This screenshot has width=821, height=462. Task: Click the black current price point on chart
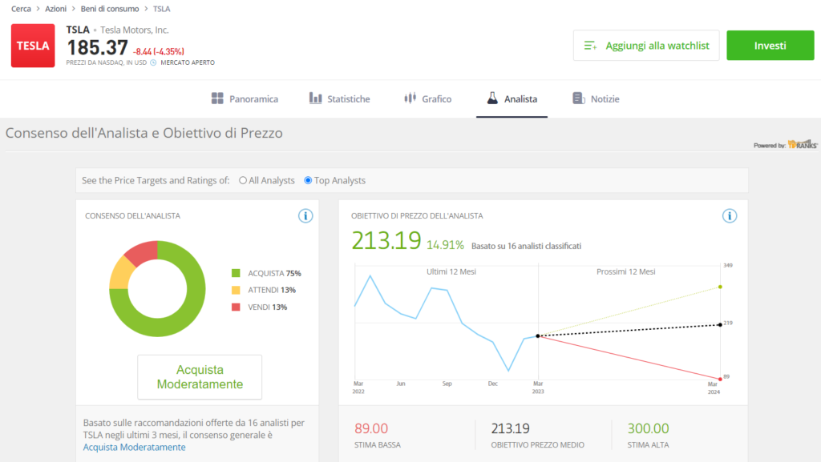(x=538, y=336)
